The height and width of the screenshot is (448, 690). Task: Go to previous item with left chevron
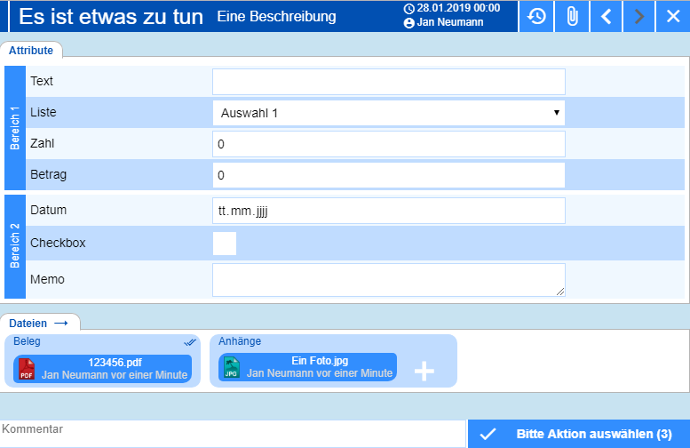coord(606,16)
